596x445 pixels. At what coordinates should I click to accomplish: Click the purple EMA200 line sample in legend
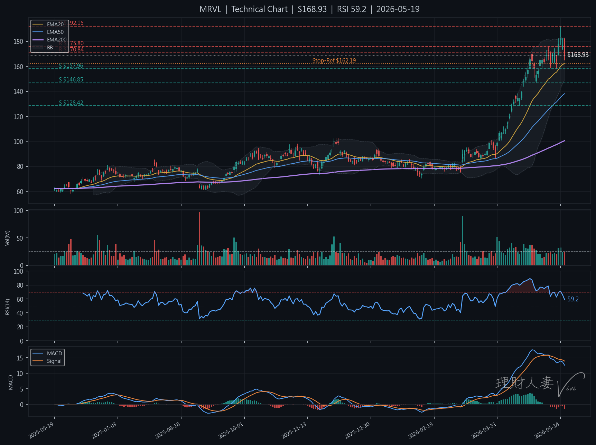pos(38,40)
